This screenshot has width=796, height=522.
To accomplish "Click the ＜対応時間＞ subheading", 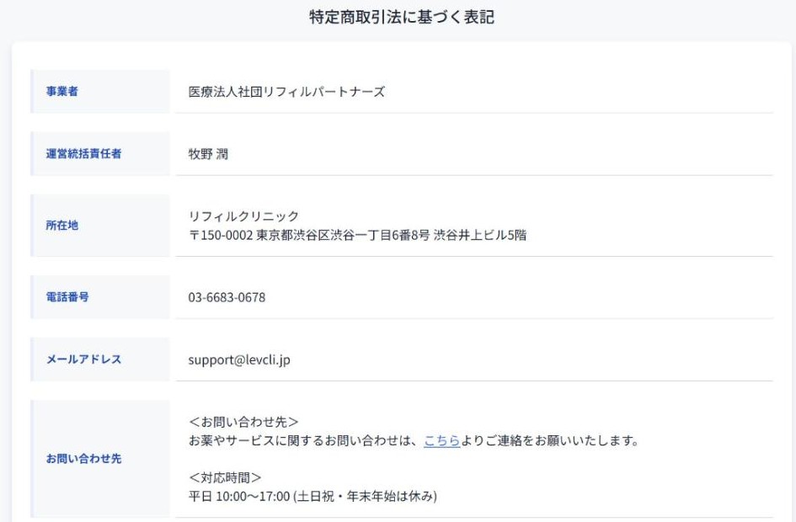I will pos(225,477).
